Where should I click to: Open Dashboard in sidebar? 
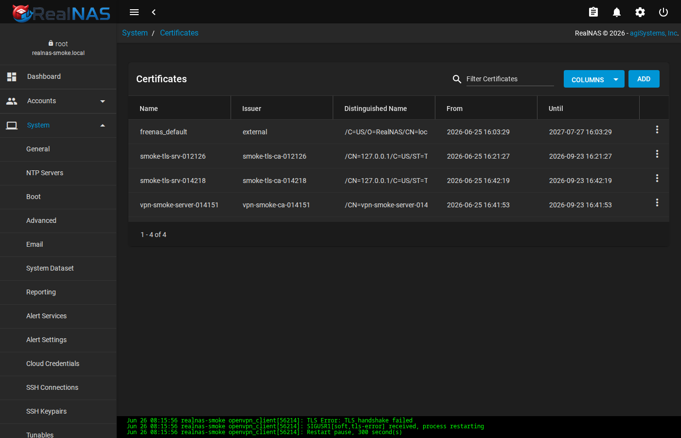coord(58,76)
